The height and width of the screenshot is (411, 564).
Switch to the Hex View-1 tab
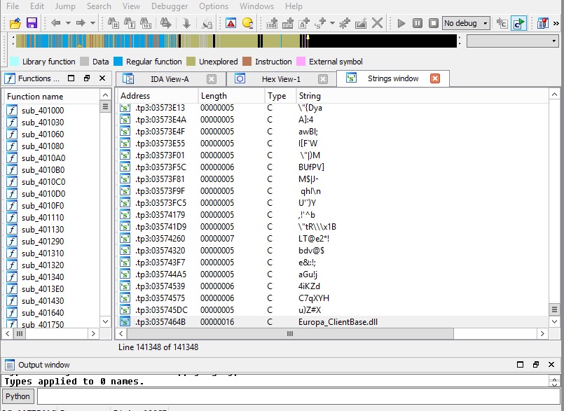[281, 79]
